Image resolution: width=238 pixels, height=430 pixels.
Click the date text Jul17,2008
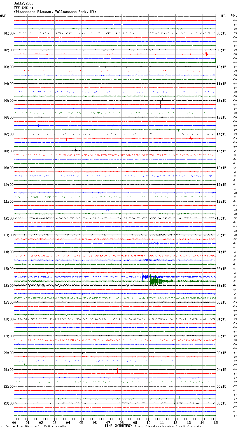point(24,3)
